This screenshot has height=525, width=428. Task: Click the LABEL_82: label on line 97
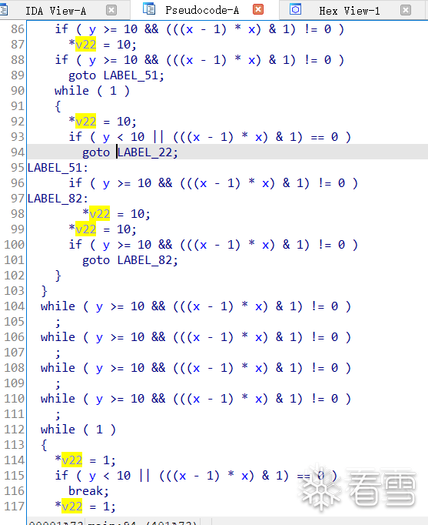(x=58, y=199)
